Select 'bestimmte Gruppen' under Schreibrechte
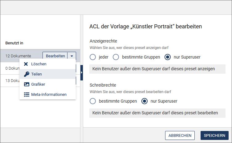The height and width of the screenshot is (143, 232). point(93,101)
